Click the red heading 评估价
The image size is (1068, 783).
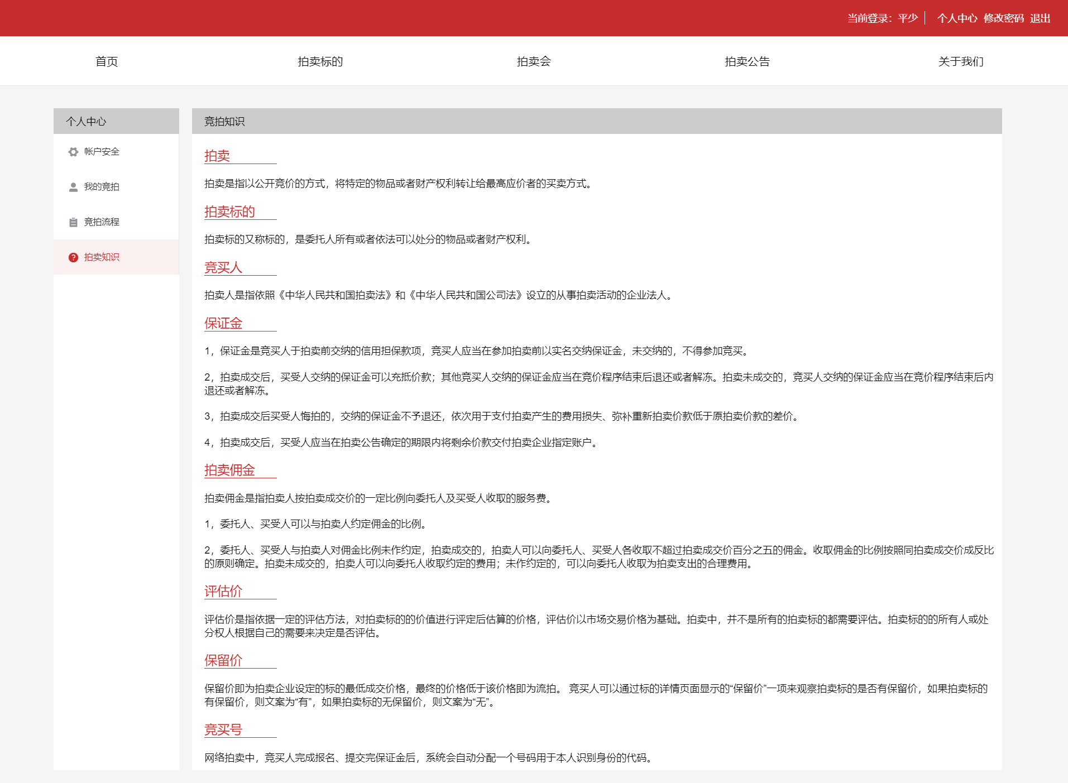click(223, 591)
